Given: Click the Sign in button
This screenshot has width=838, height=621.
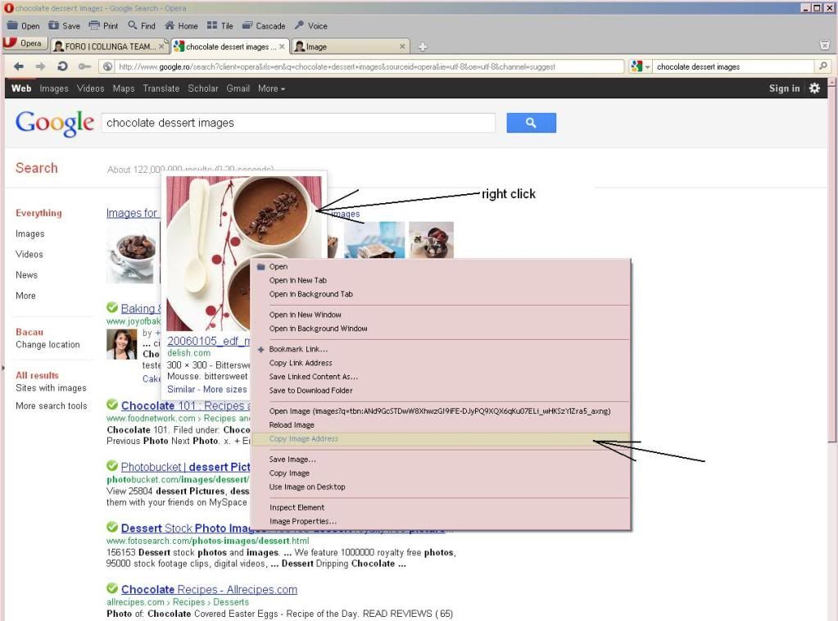Looking at the screenshot, I should coord(784,88).
